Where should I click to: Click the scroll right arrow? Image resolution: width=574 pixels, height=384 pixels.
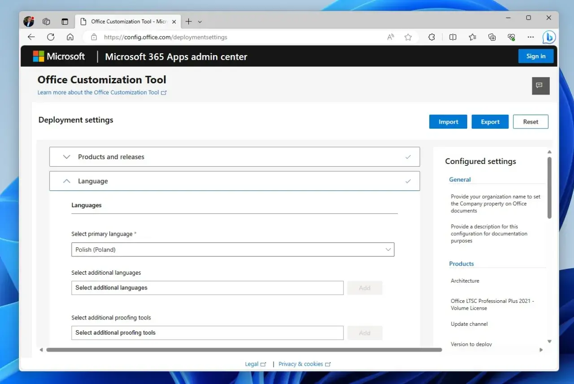(541, 349)
